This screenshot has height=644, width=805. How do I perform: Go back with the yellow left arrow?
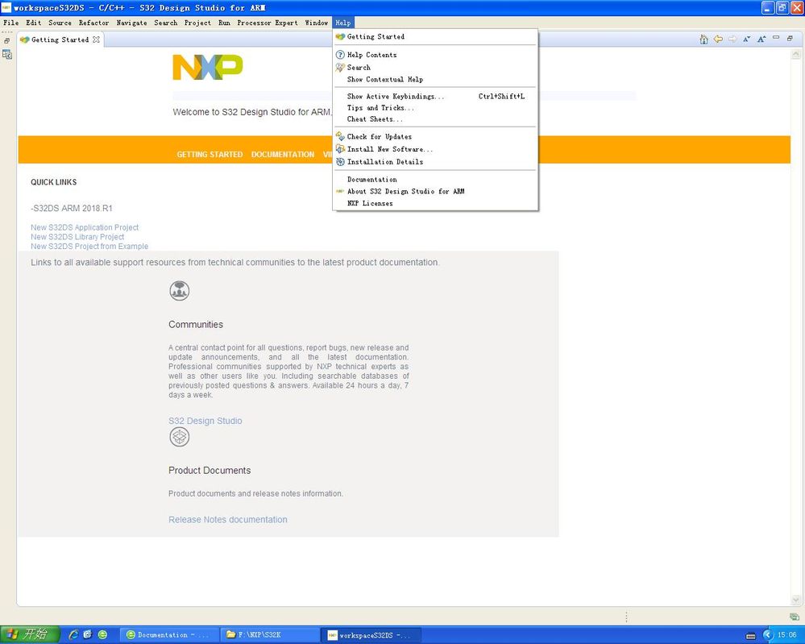click(718, 39)
